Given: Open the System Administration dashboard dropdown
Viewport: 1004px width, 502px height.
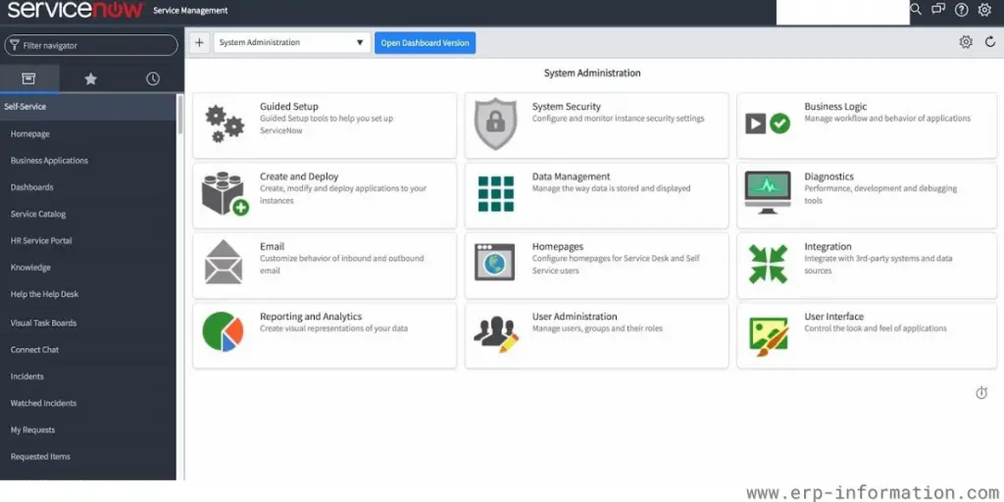Looking at the screenshot, I should point(292,43).
